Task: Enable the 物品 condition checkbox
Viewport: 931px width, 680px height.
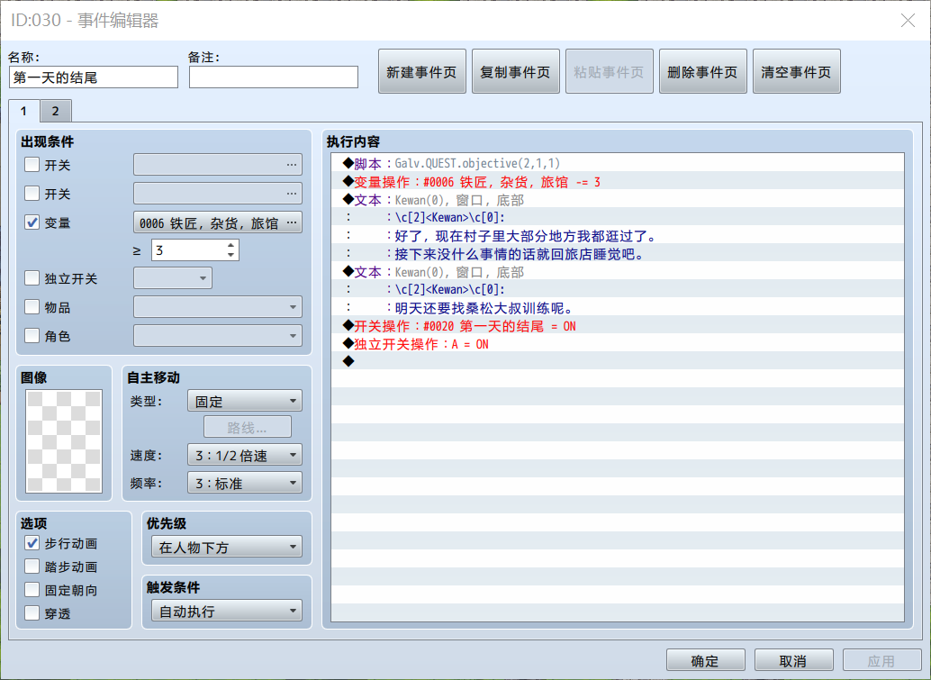Action: pos(32,306)
